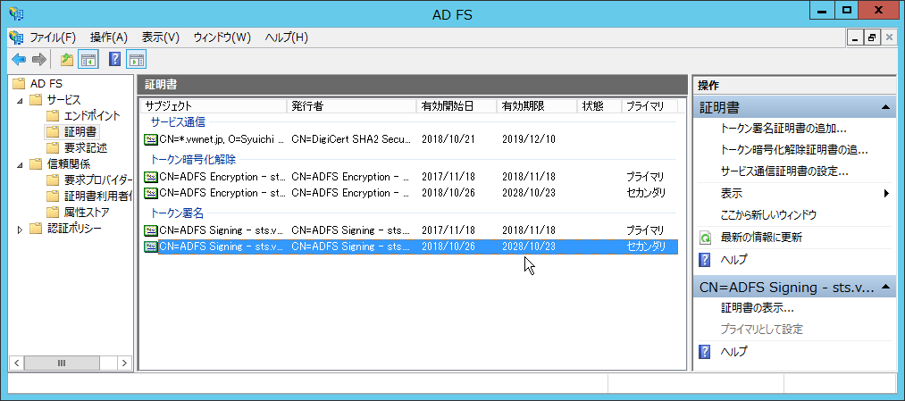905x401 pixels.
Task: Click folder icon of 属性ストア node
Action: 53,213
